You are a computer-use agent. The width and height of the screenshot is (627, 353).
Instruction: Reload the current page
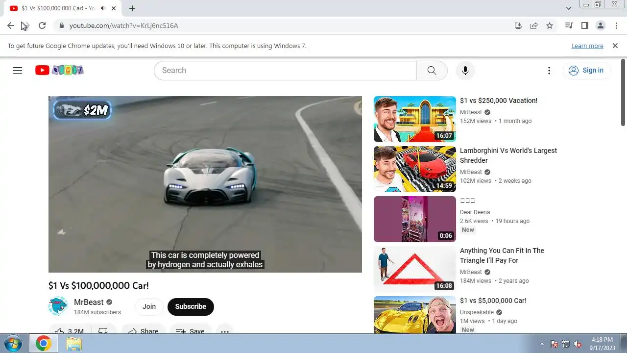pyautogui.click(x=42, y=25)
